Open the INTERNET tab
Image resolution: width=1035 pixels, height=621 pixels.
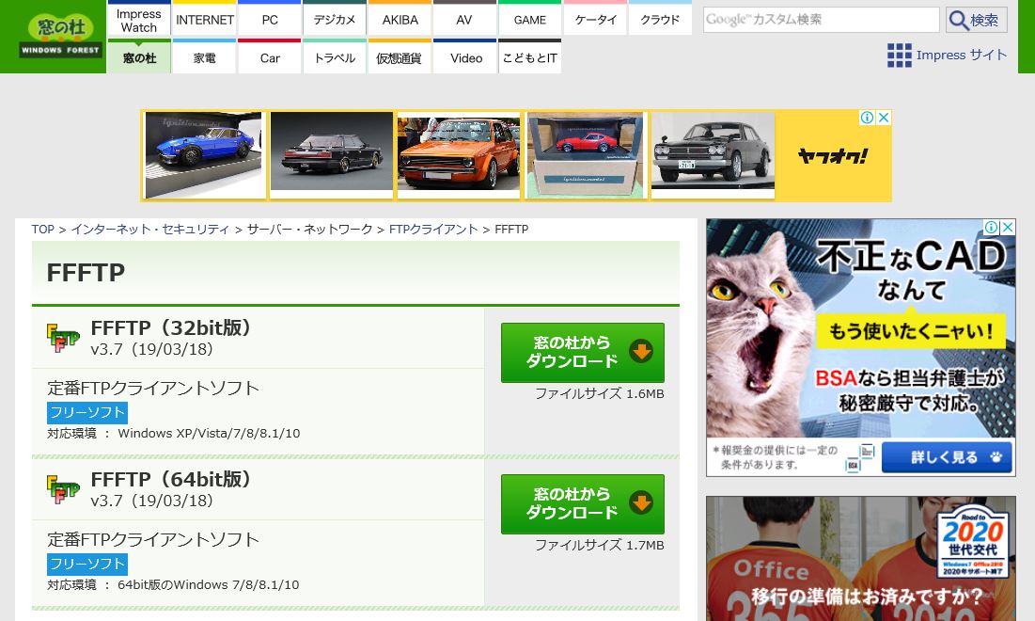[205, 20]
